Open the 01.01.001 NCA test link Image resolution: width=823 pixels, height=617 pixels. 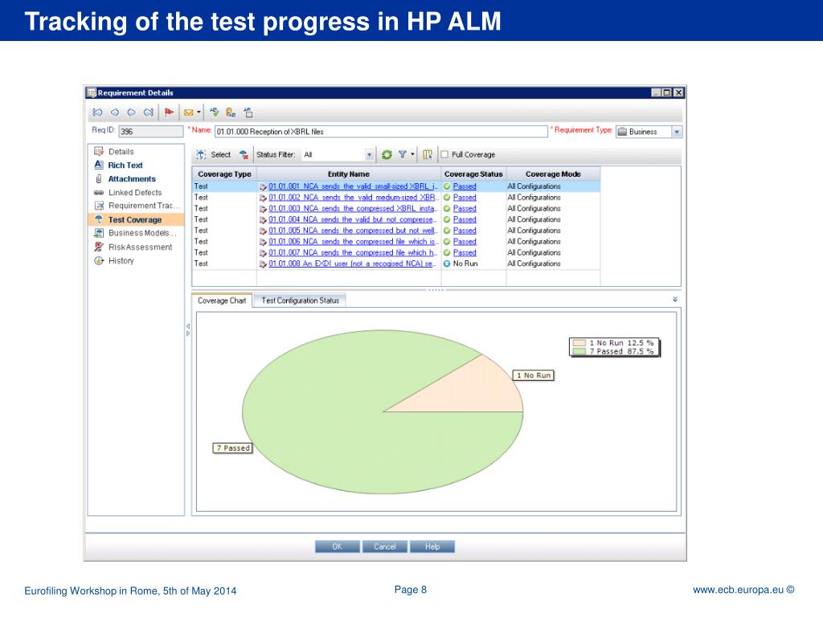(354, 186)
